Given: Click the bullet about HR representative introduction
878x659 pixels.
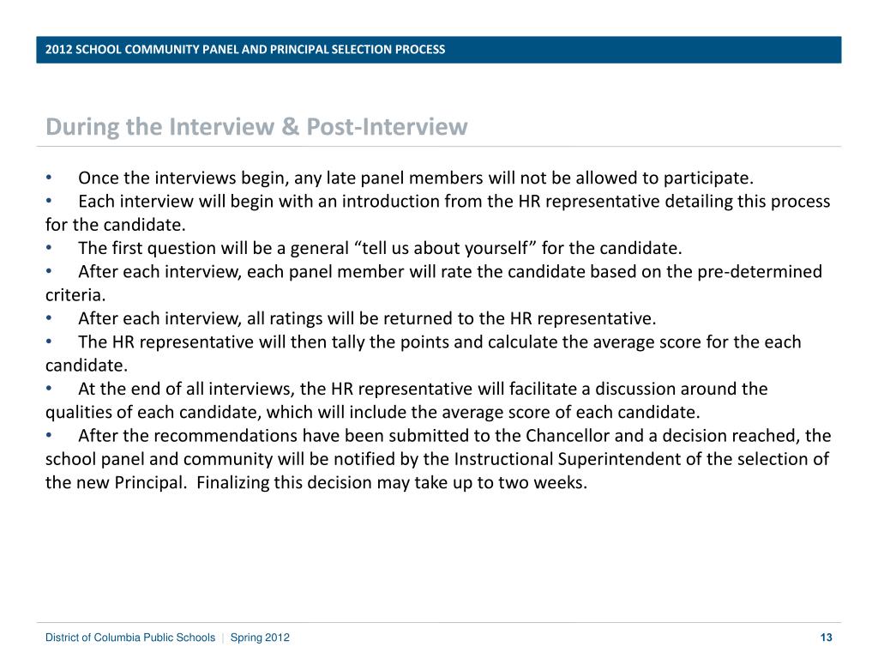Looking at the screenshot, I should click(453, 202).
